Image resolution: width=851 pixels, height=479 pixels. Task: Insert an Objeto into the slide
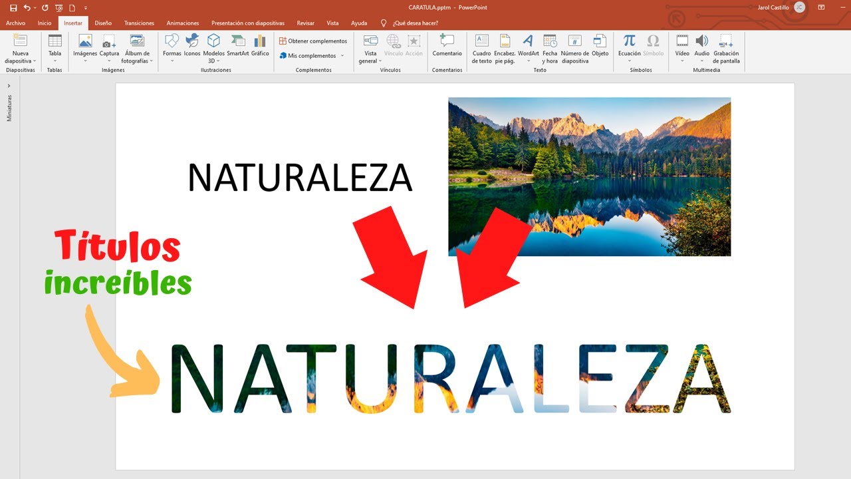pos(600,45)
